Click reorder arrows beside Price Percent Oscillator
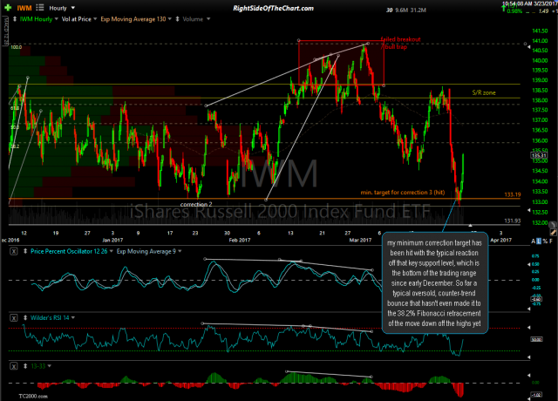The width and height of the screenshot is (558, 401). click(25, 251)
